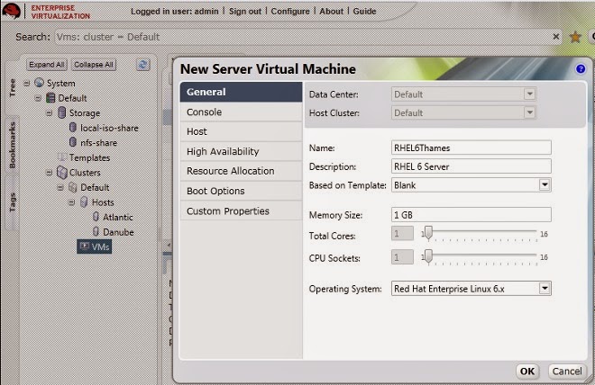Collapse the Storage tree node
595x385 pixels.
point(49,112)
